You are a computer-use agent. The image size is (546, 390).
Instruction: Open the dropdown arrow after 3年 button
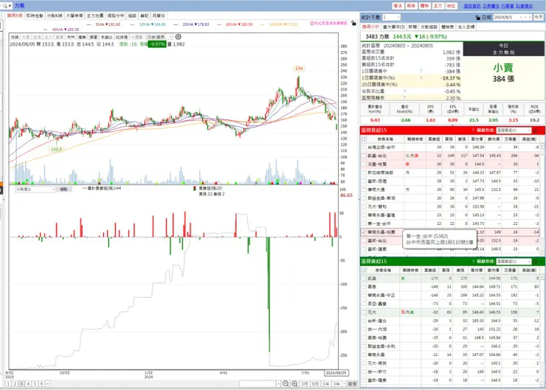344,383
